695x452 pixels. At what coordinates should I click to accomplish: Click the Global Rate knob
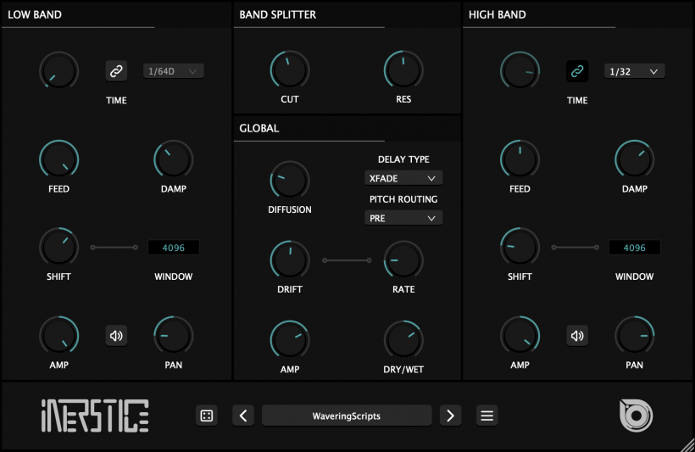point(403,260)
